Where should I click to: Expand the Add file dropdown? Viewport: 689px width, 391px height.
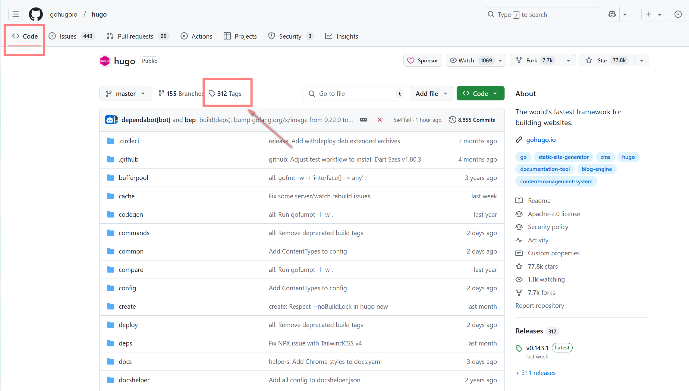tap(431, 93)
